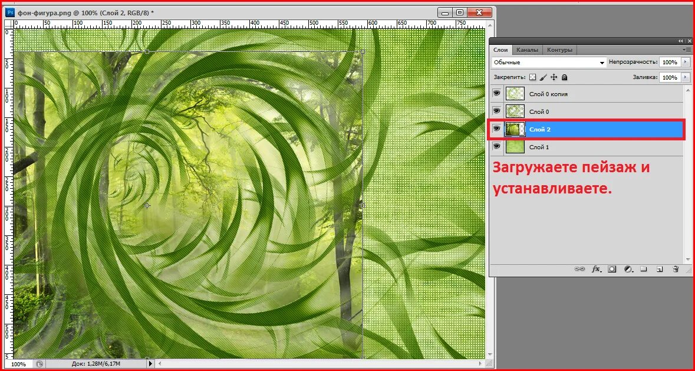695x371 pixels.
Task: Add a layer mask
Action: point(612,269)
